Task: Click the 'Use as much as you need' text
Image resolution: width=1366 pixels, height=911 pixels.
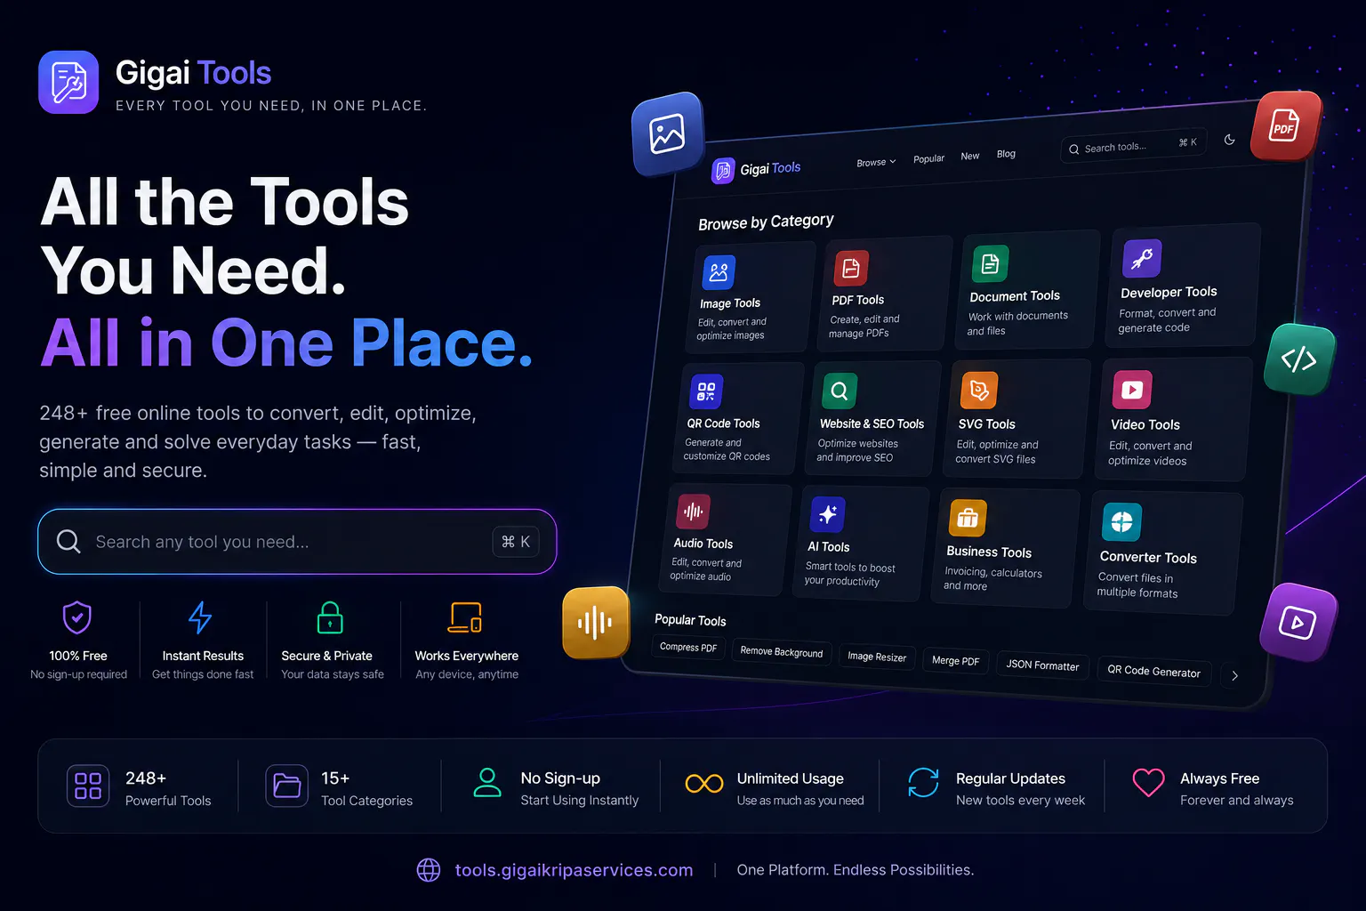Action: point(800,801)
